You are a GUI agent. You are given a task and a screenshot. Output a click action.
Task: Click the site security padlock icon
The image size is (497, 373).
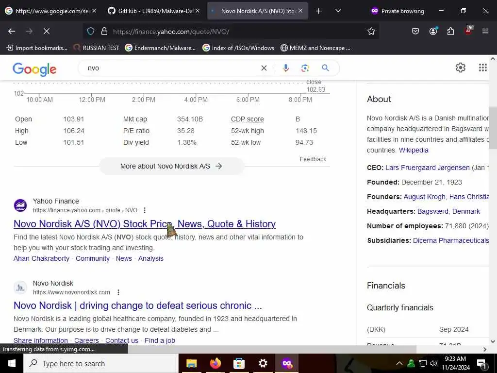(x=104, y=31)
